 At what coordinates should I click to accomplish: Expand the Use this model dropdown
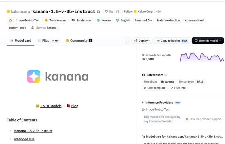tap(208, 41)
